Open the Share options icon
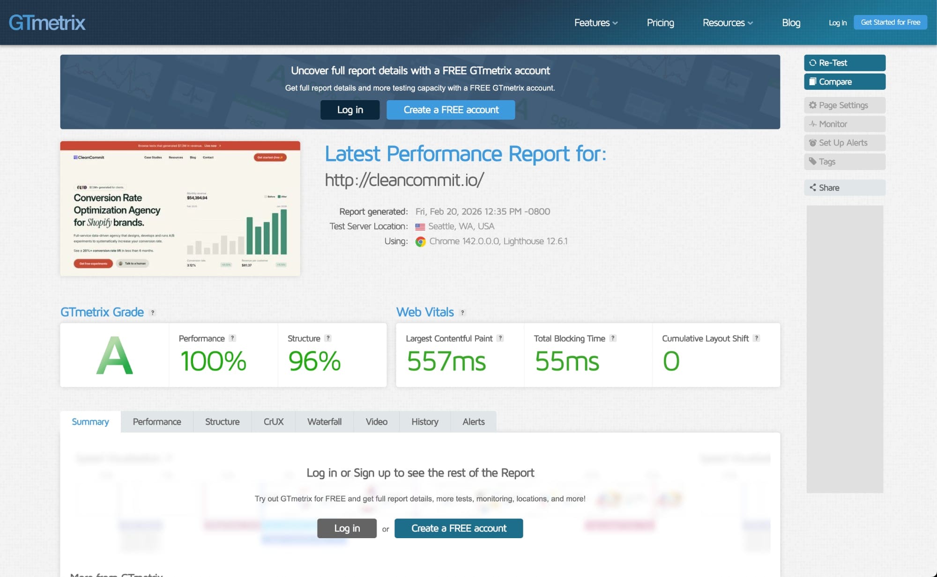This screenshot has width=937, height=577. click(x=814, y=187)
